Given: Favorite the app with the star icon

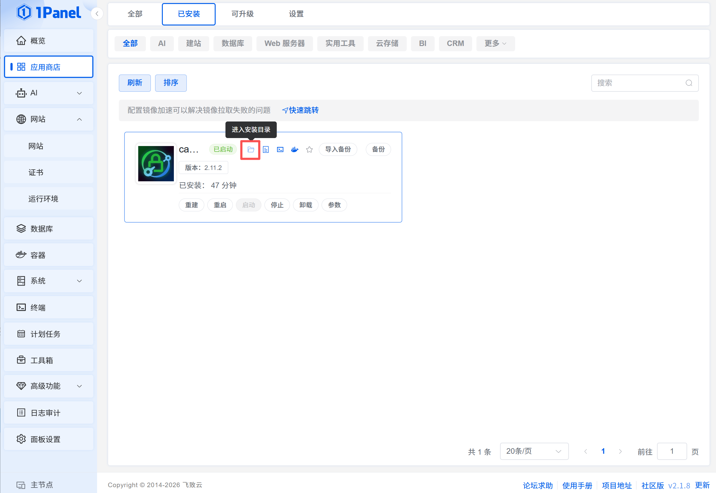Looking at the screenshot, I should [309, 150].
